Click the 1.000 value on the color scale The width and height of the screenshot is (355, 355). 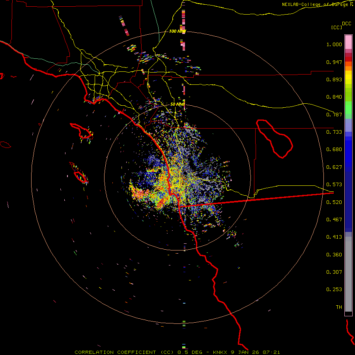click(x=334, y=44)
